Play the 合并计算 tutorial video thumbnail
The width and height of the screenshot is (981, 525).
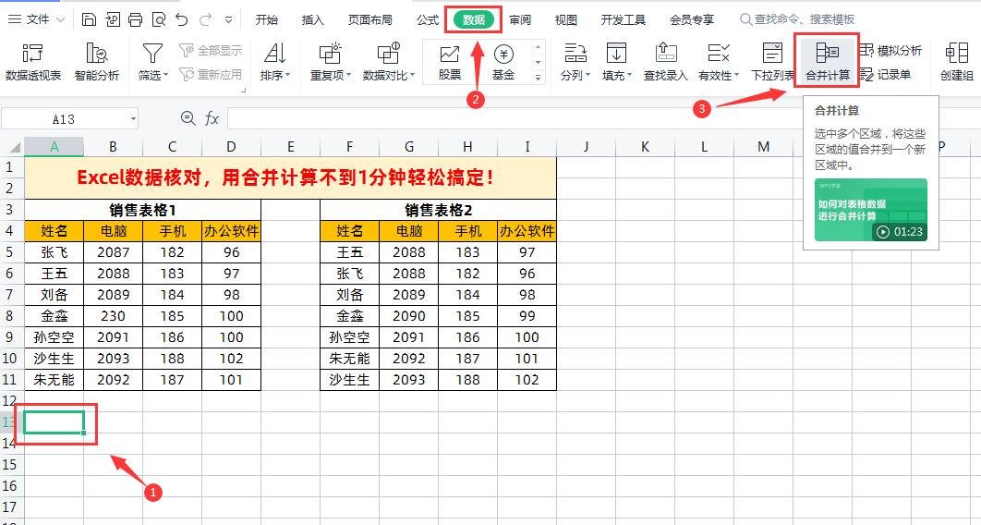[871, 210]
